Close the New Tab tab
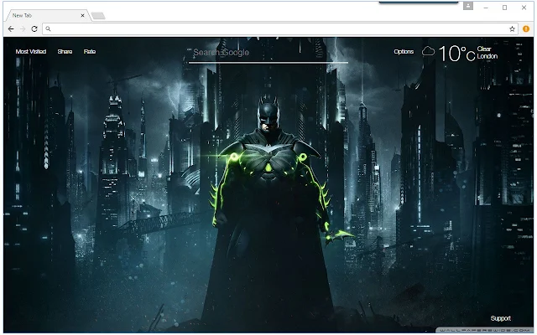The image size is (537, 335). [82, 15]
